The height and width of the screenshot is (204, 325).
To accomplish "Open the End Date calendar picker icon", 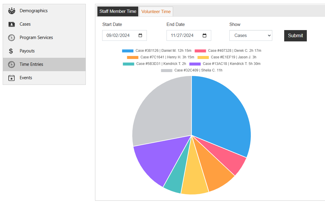I will tap(204, 35).
